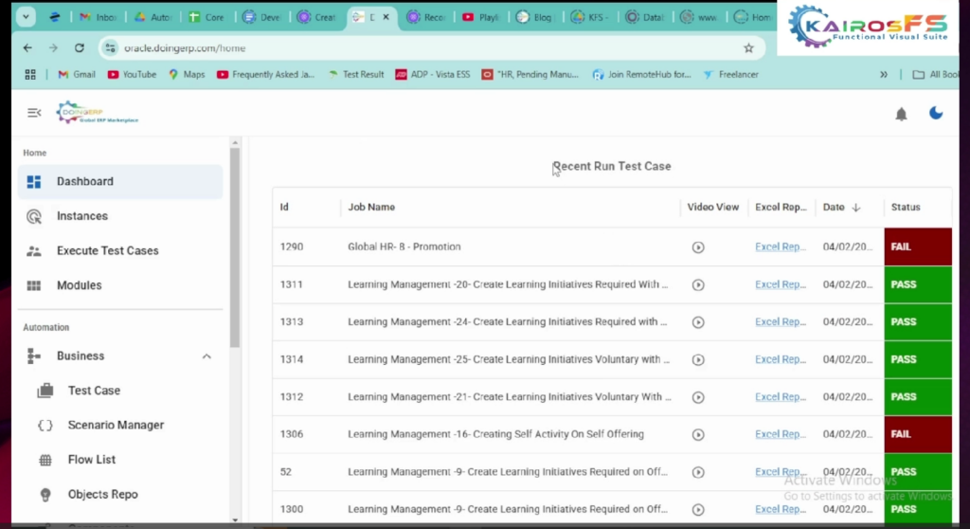Go to Modules in sidebar
Image resolution: width=970 pixels, height=529 pixels.
point(79,285)
